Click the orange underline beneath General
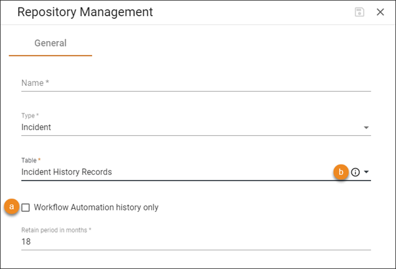The height and width of the screenshot is (269, 396). coord(50,55)
